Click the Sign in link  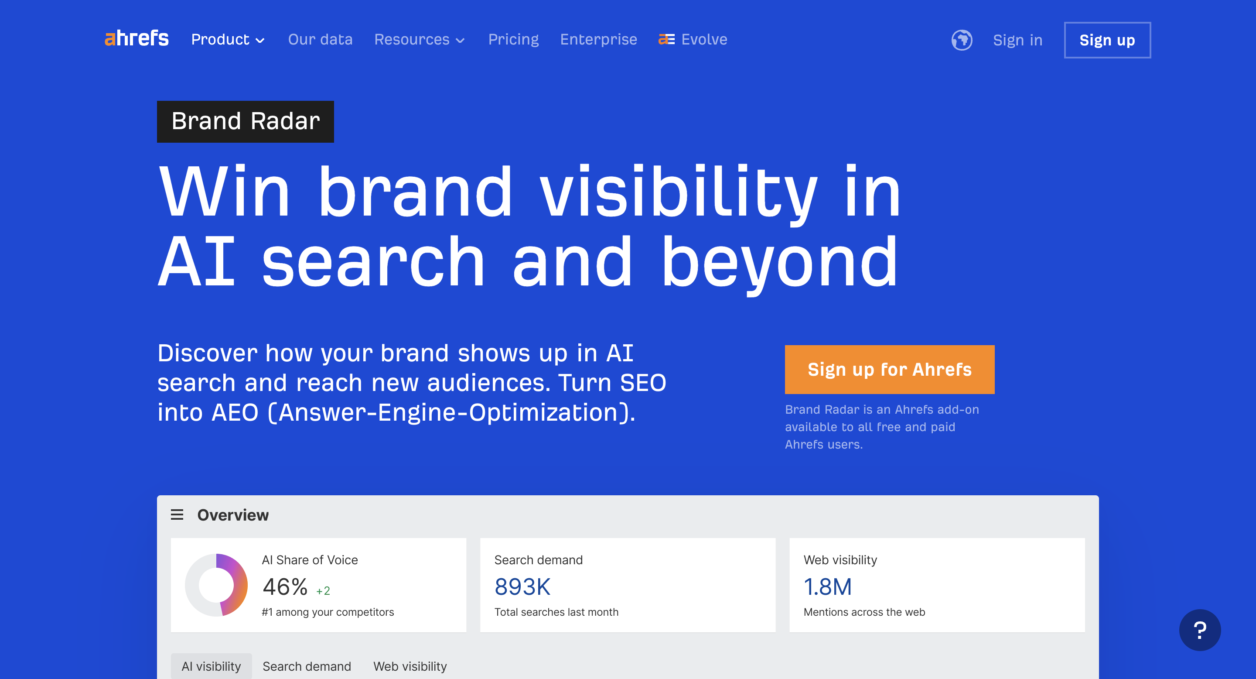pos(1017,40)
